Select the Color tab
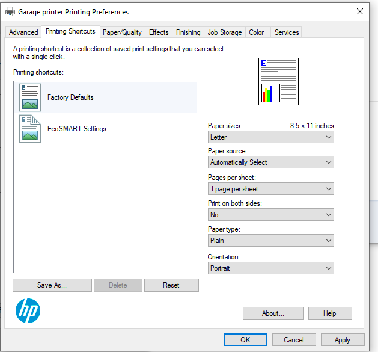This screenshot has width=378, height=352. tap(257, 32)
